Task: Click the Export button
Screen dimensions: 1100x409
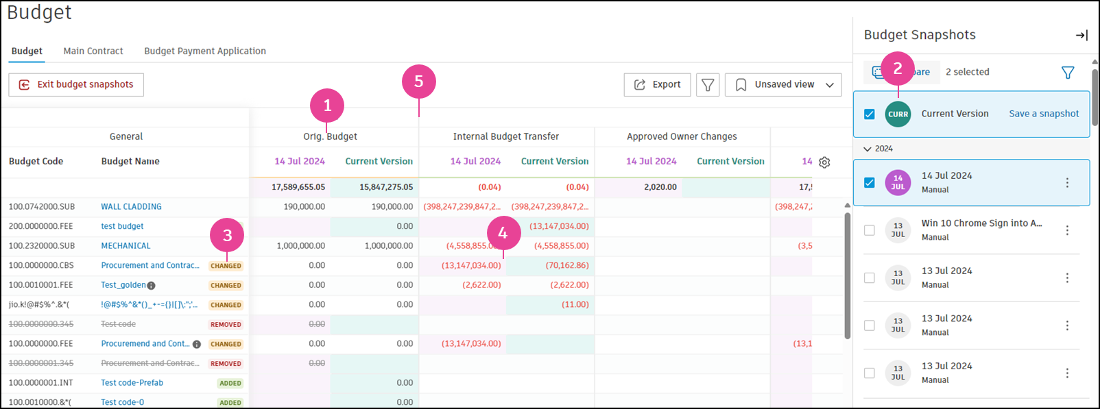Action: point(657,85)
